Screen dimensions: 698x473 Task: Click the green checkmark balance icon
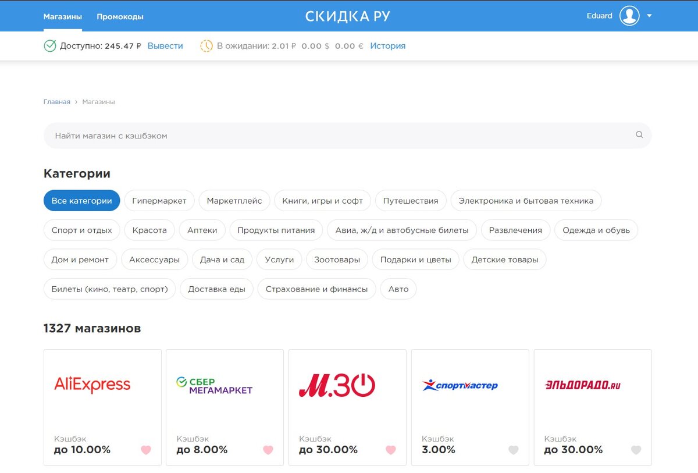[x=50, y=45]
